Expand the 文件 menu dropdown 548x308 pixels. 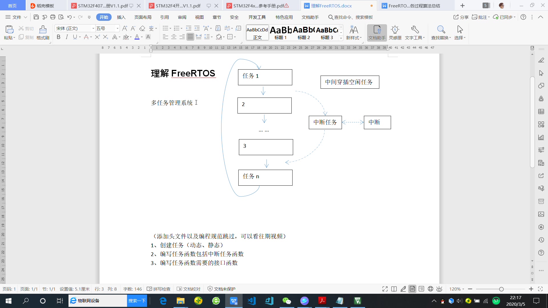(16, 17)
